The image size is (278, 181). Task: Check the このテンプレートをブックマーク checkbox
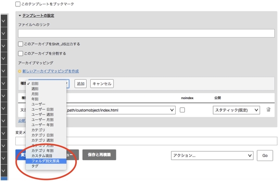pos(18,4)
